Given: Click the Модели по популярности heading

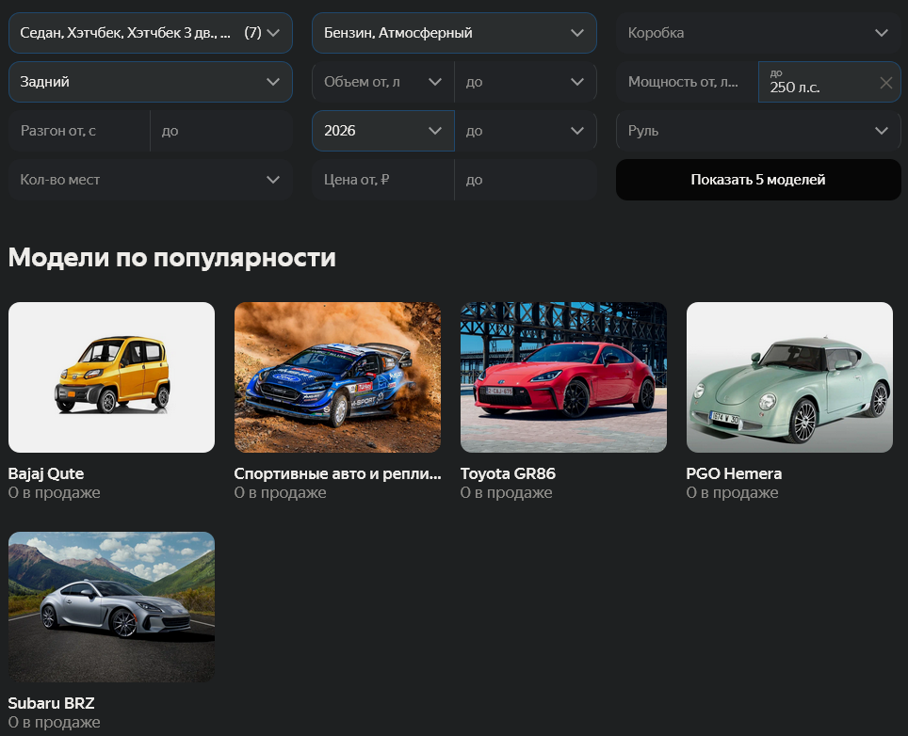Looking at the screenshot, I should click(172, 258).
